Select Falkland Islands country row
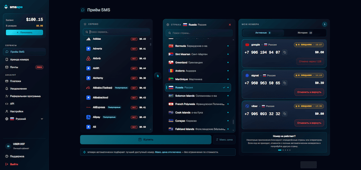The image size is (361, 170). pos(198,129)
